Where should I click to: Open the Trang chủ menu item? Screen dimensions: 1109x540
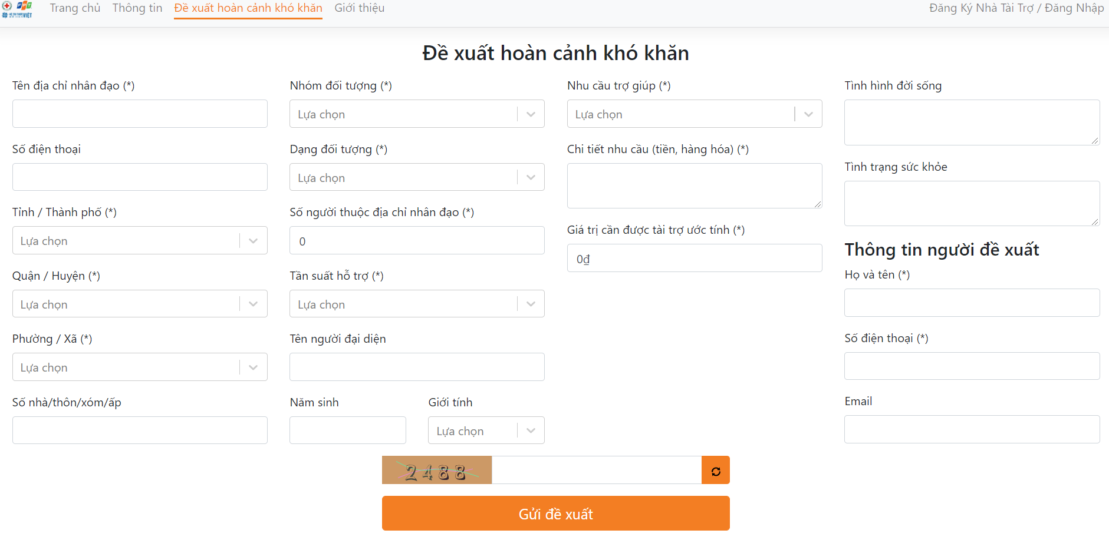tap(75, 8)
